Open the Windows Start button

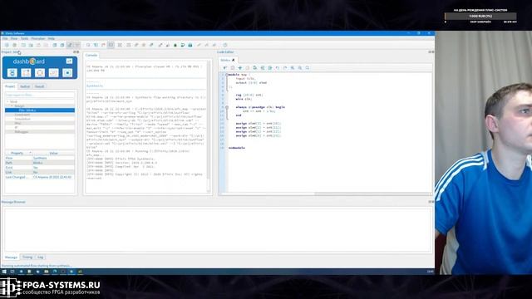tap(4, 272)
